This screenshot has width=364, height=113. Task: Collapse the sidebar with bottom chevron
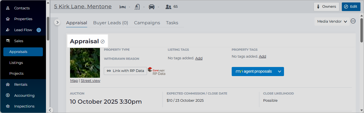pos(50,110)
